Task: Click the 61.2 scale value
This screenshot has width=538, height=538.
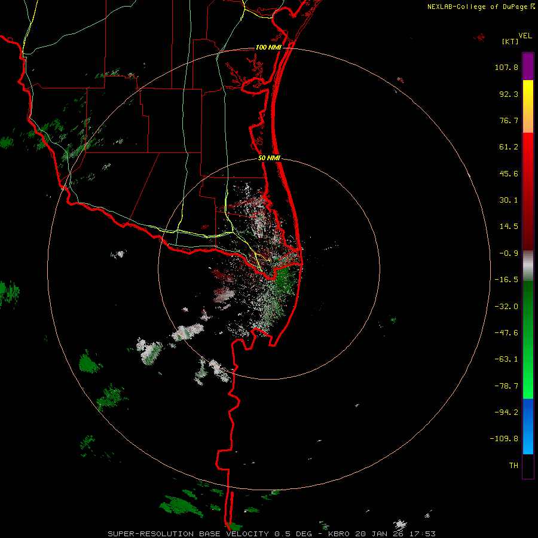Action: pos(509,147)
